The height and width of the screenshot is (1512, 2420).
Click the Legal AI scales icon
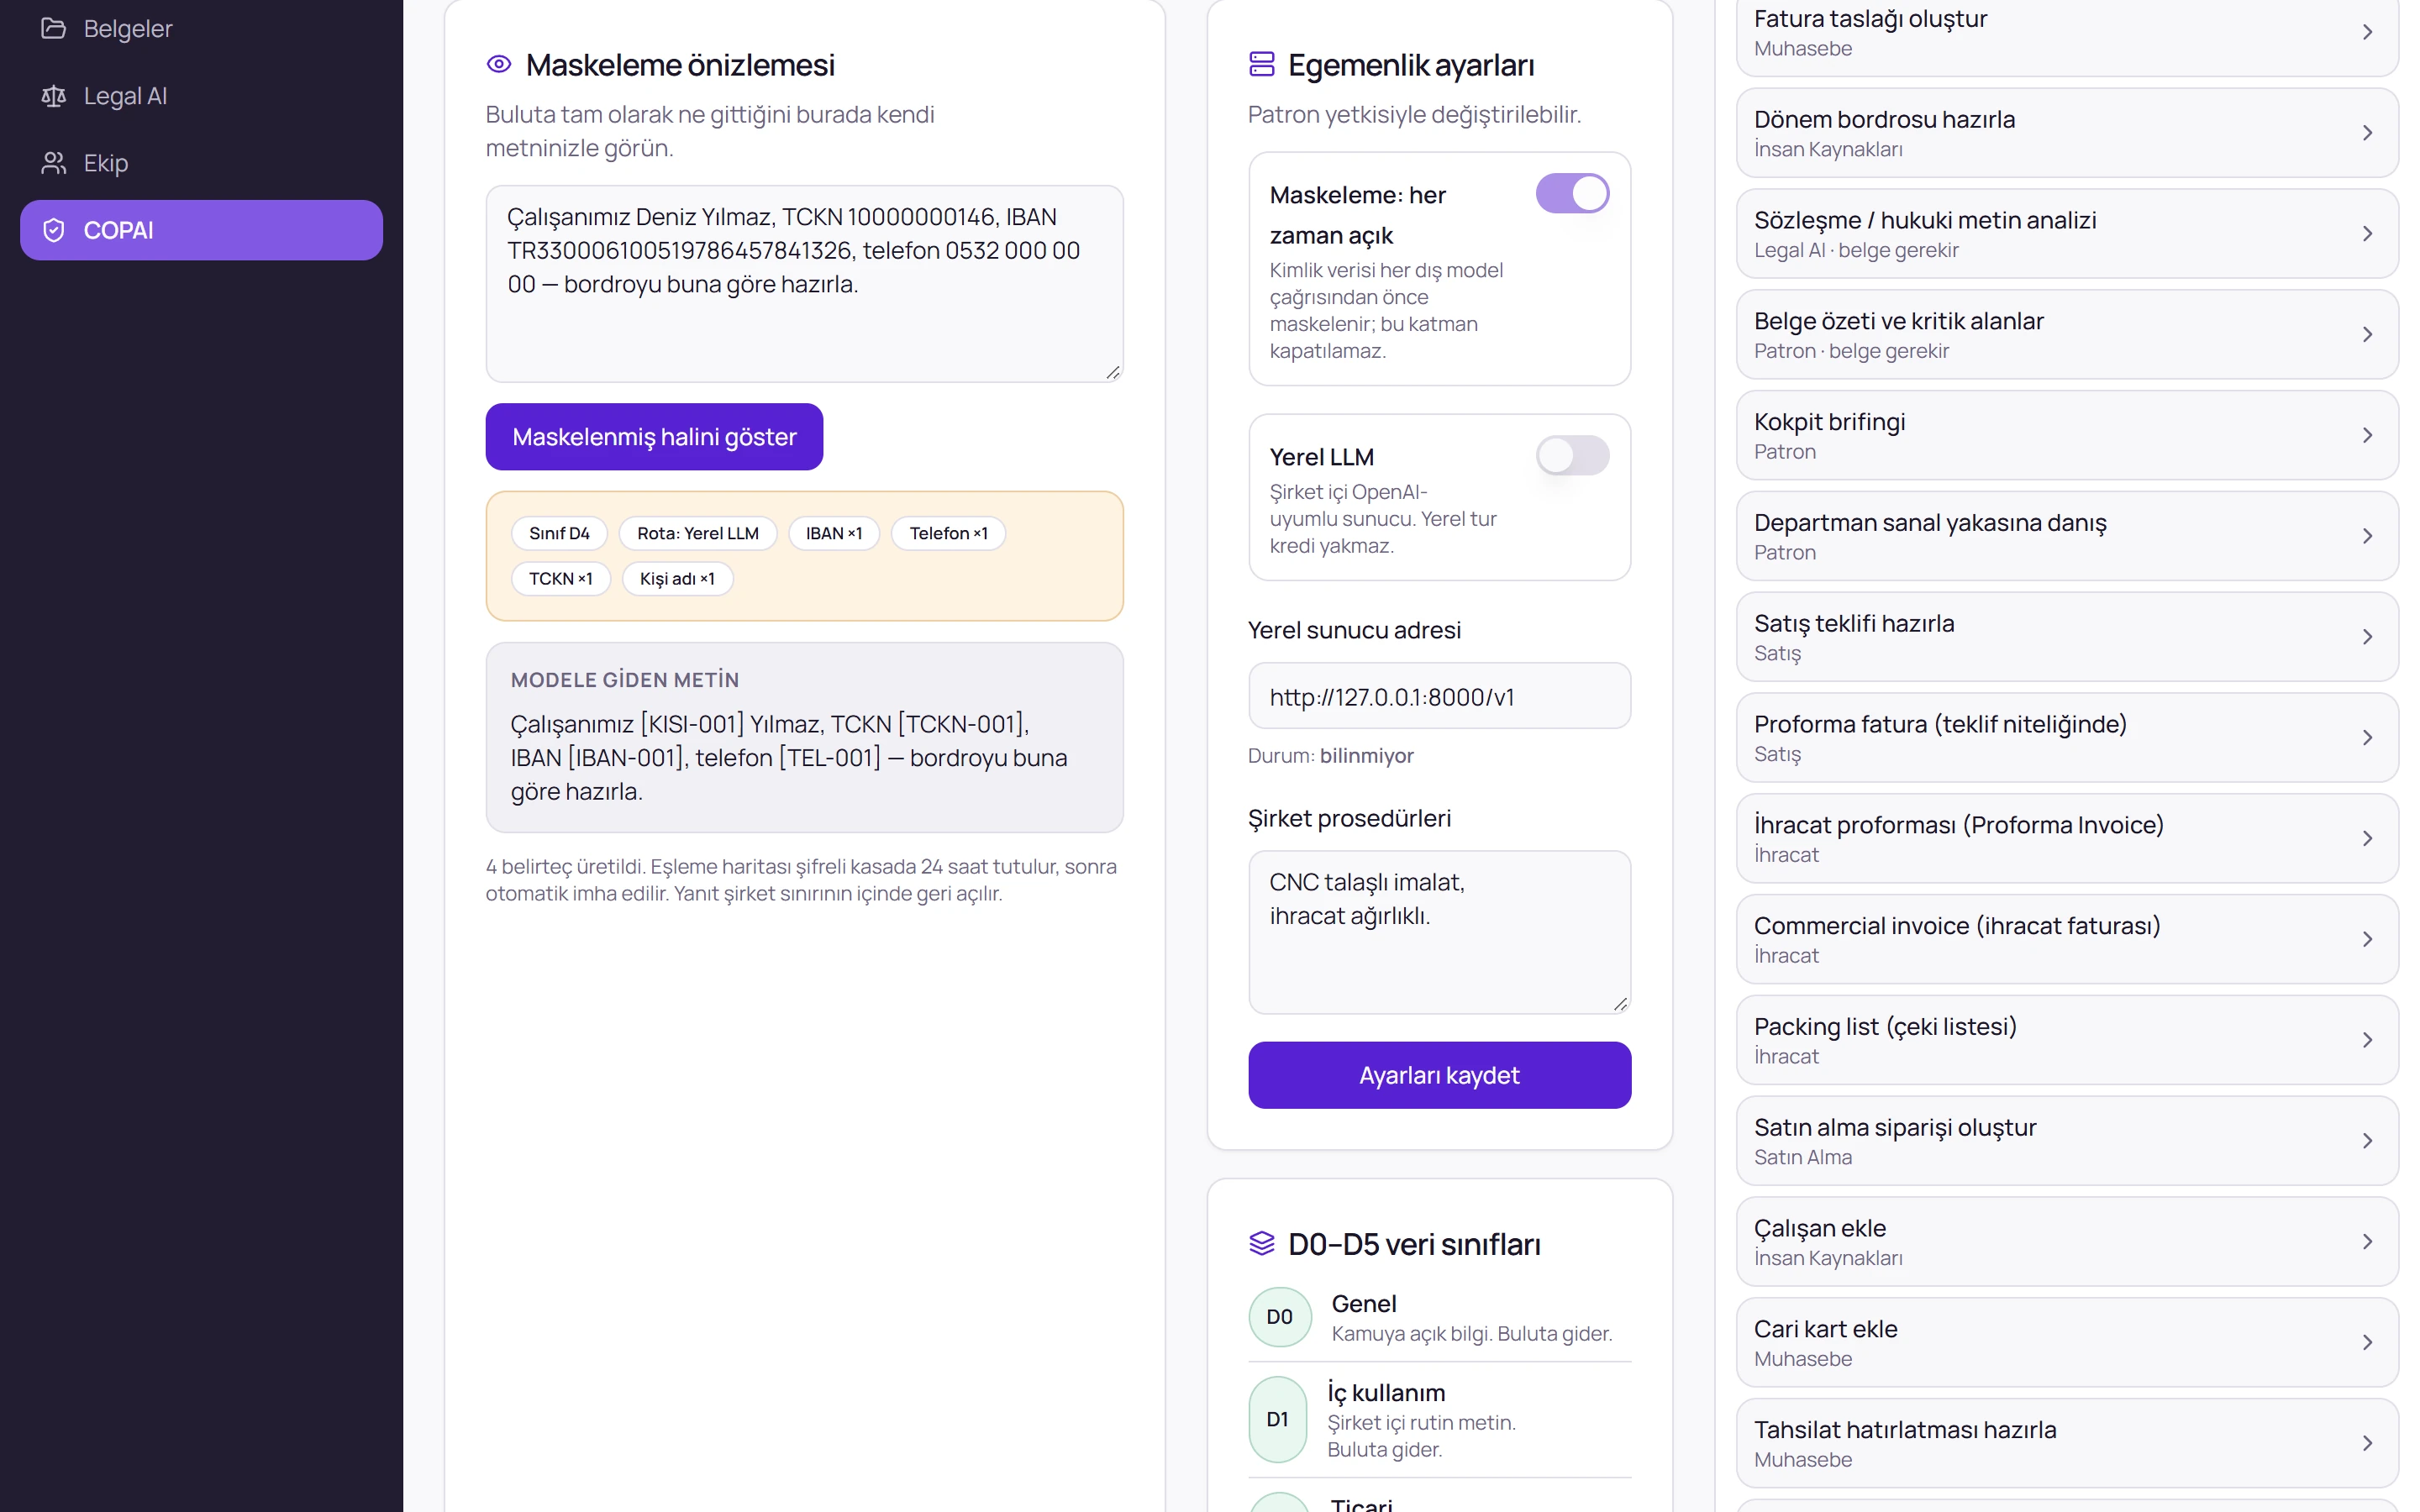[x=53, y=96]
